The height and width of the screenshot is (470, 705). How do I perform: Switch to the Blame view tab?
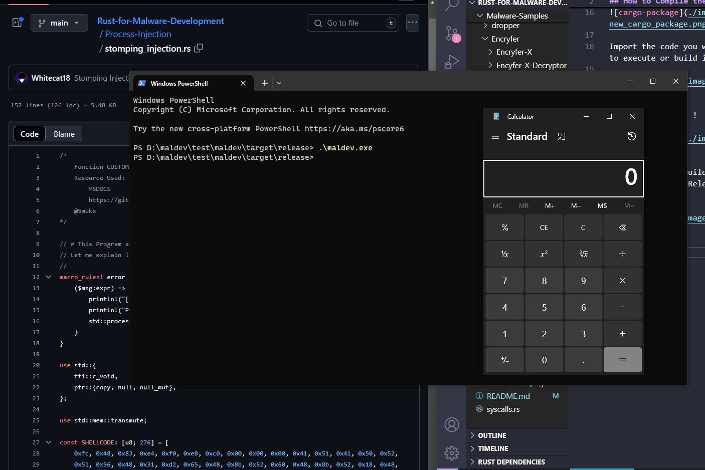[64, 134]
